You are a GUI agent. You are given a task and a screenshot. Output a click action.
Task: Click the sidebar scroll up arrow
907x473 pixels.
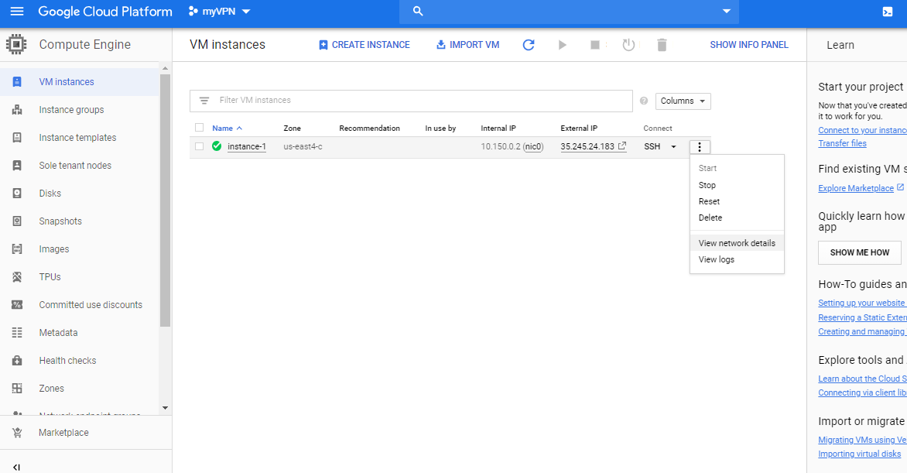tap(166, 68)
